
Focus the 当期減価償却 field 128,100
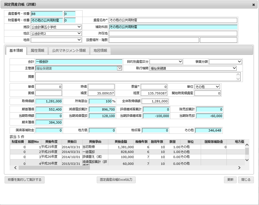point(102,116)
